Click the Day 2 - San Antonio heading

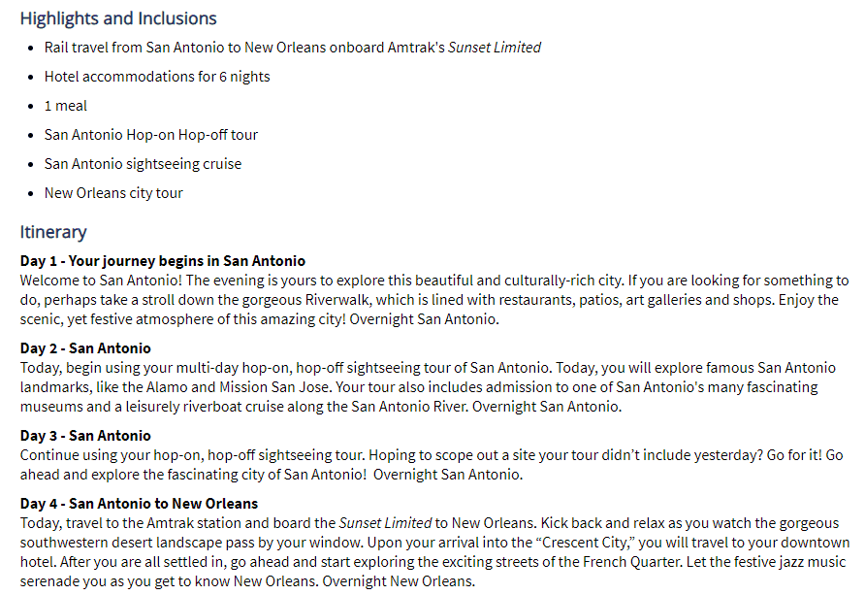click(x=85, y=348)
